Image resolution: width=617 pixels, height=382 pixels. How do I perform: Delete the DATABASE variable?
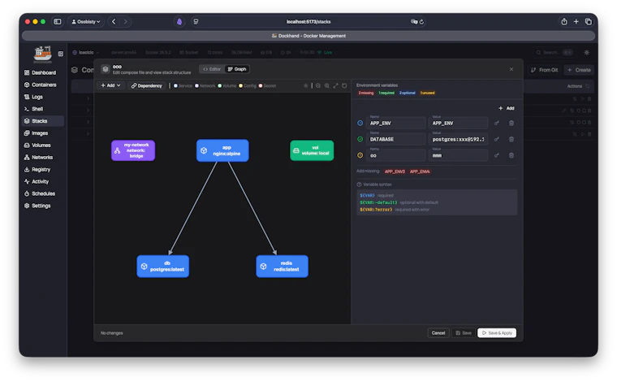[x=511, y=140]
